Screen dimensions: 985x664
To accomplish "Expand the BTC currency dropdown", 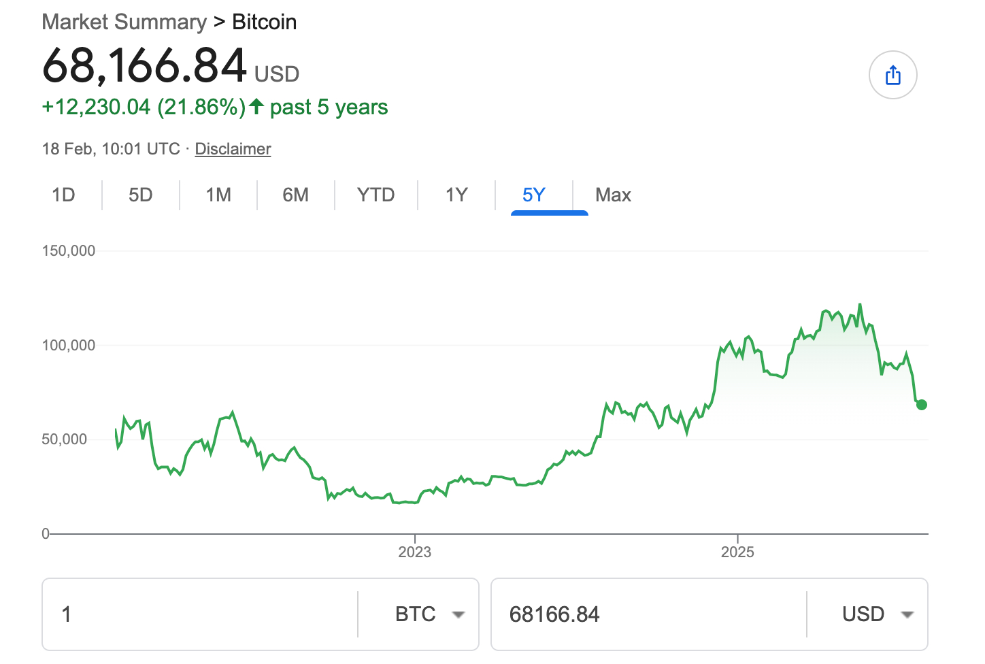I will (x=430, y=614).
